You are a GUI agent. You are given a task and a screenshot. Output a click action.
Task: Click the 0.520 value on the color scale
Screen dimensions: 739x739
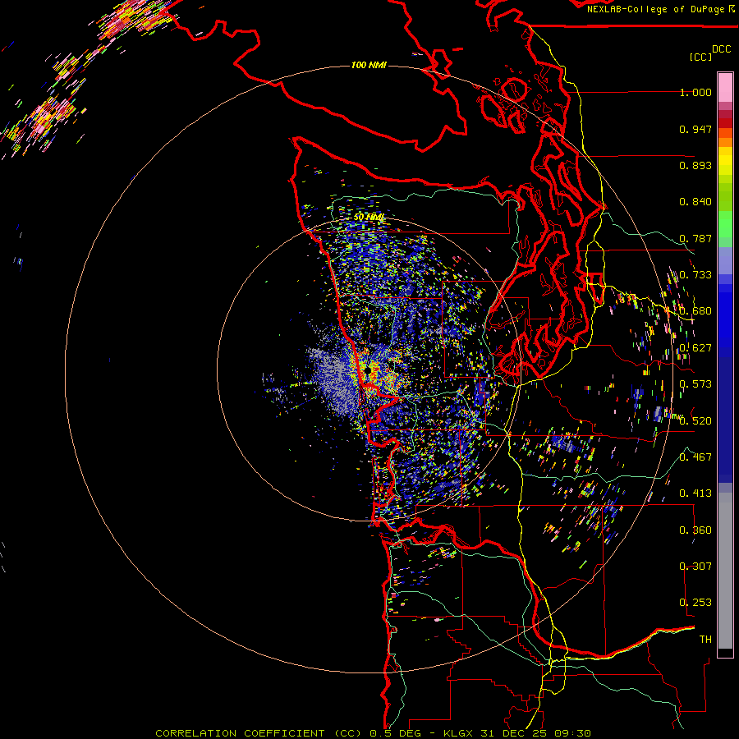[x=695, y=421]
